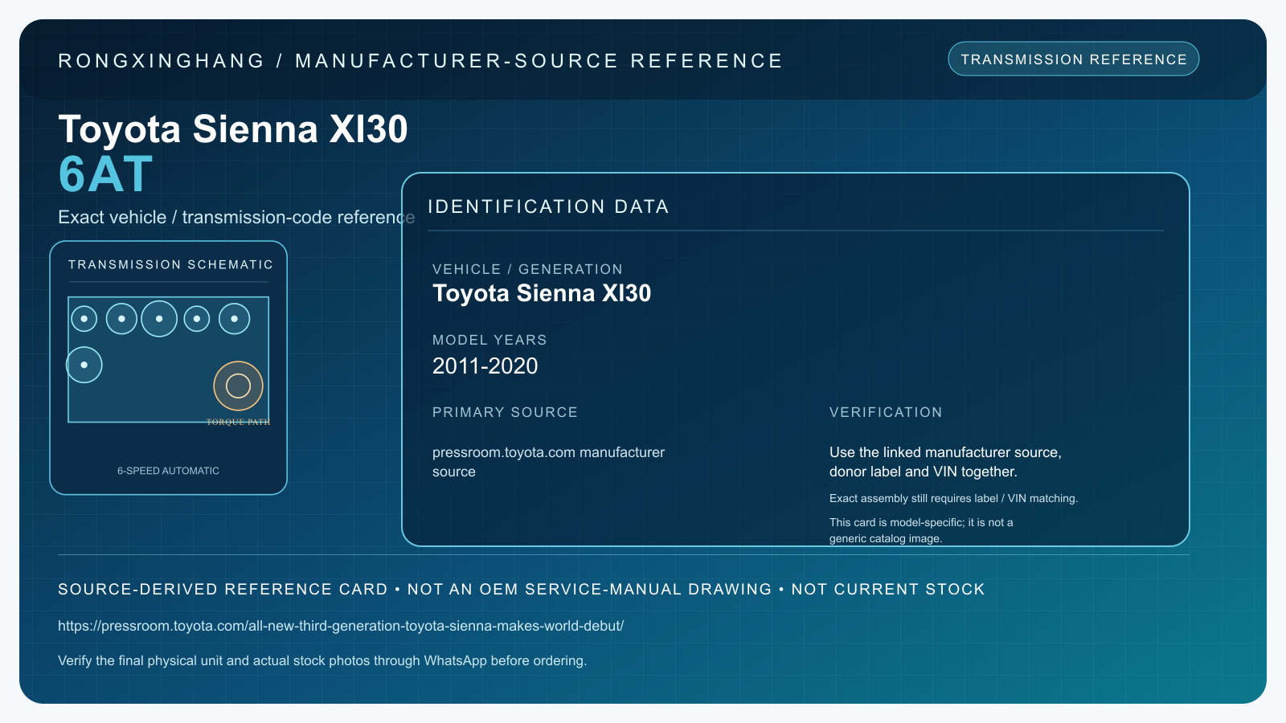
Task: Click the "MODEL YEARS" field label
Action: click(x=489, y=340)
